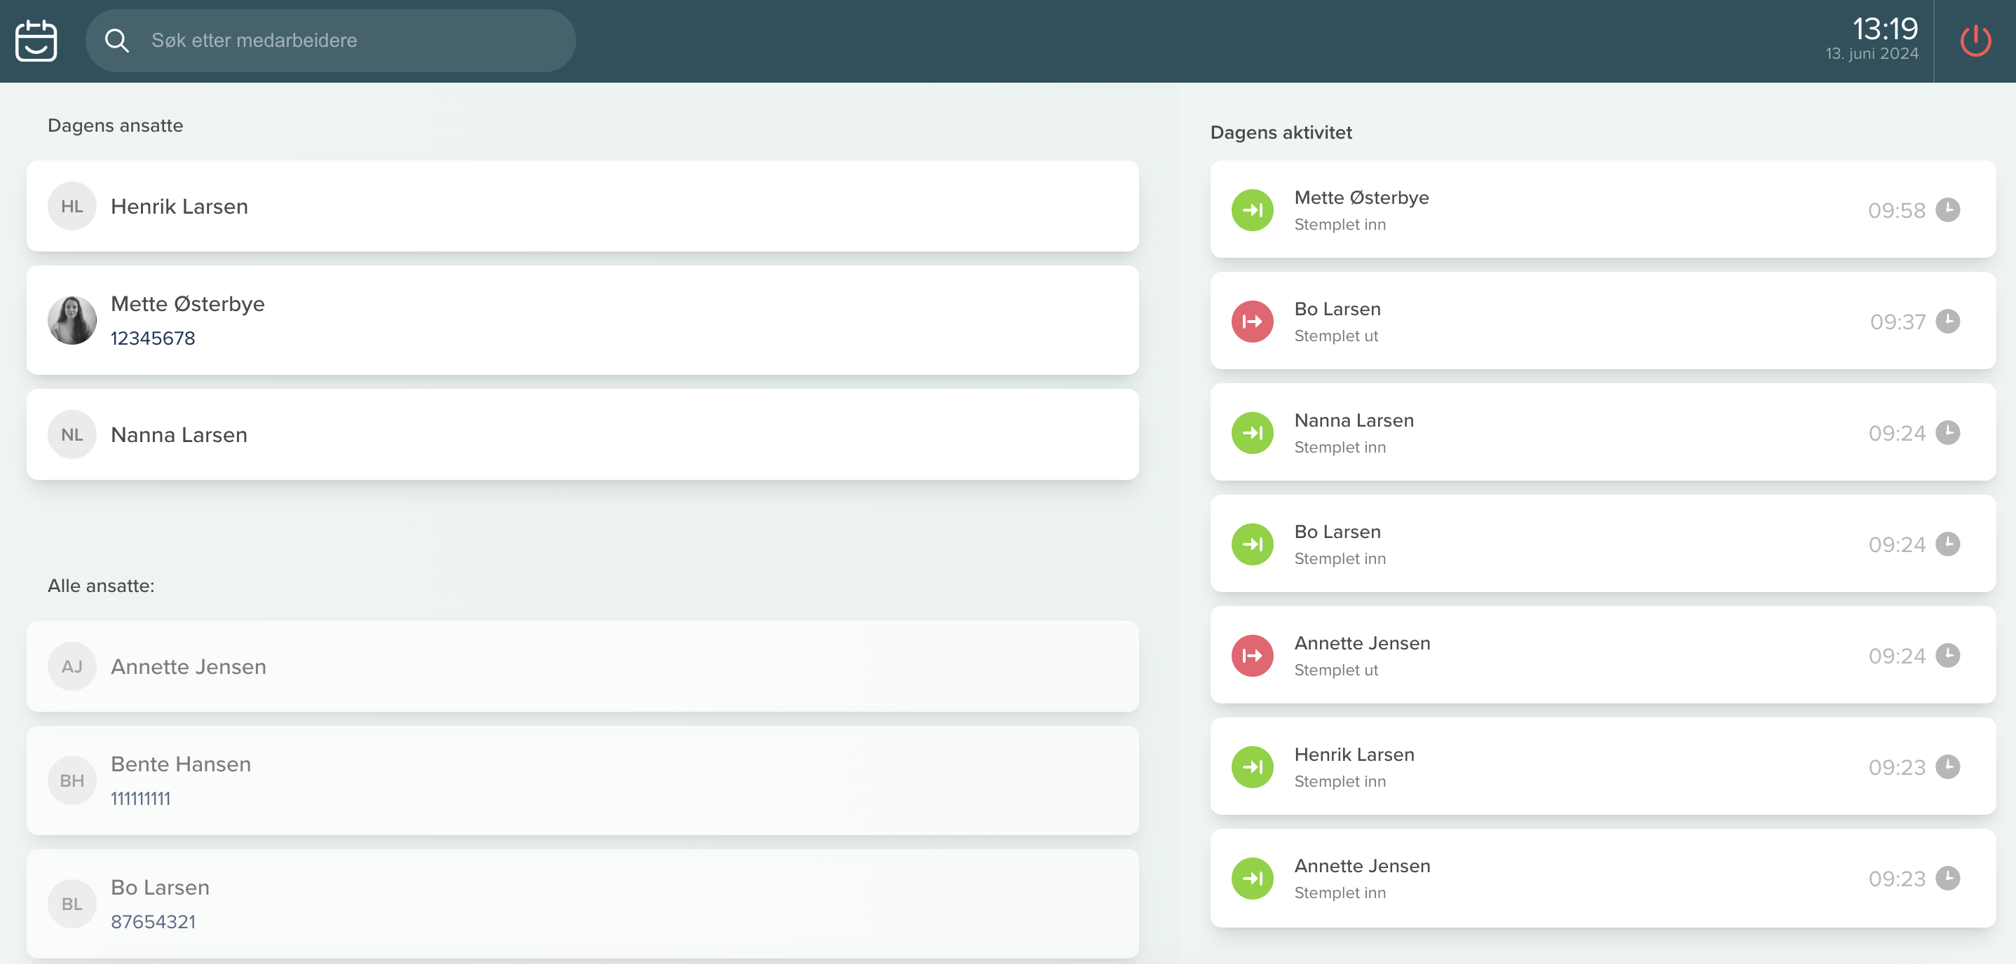Click the search magnifier icon
The width and height of the screenshot is (2016, 964).
(x=117, y=40)
